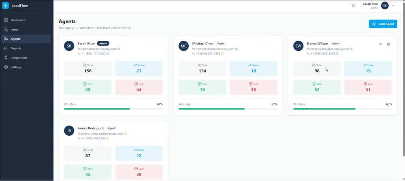405x181 pixels.
Task: Click James Rodriguez's Lost 30 tile
Action: point(139,172)
